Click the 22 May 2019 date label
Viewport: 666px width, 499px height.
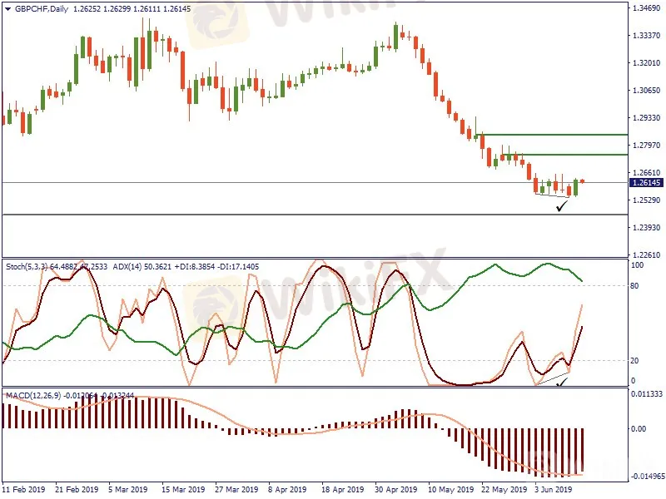click(x=504, y=489)
